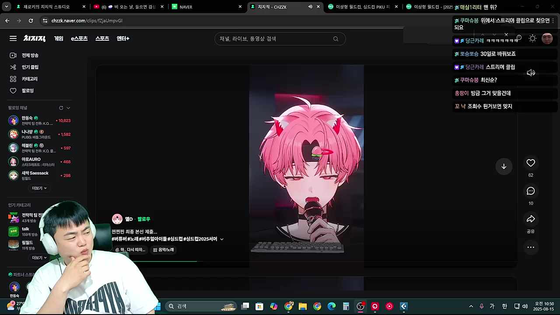Open the 스포츠 navigation menu
This screenshot has height=315, width=560.
coord(102,38)
